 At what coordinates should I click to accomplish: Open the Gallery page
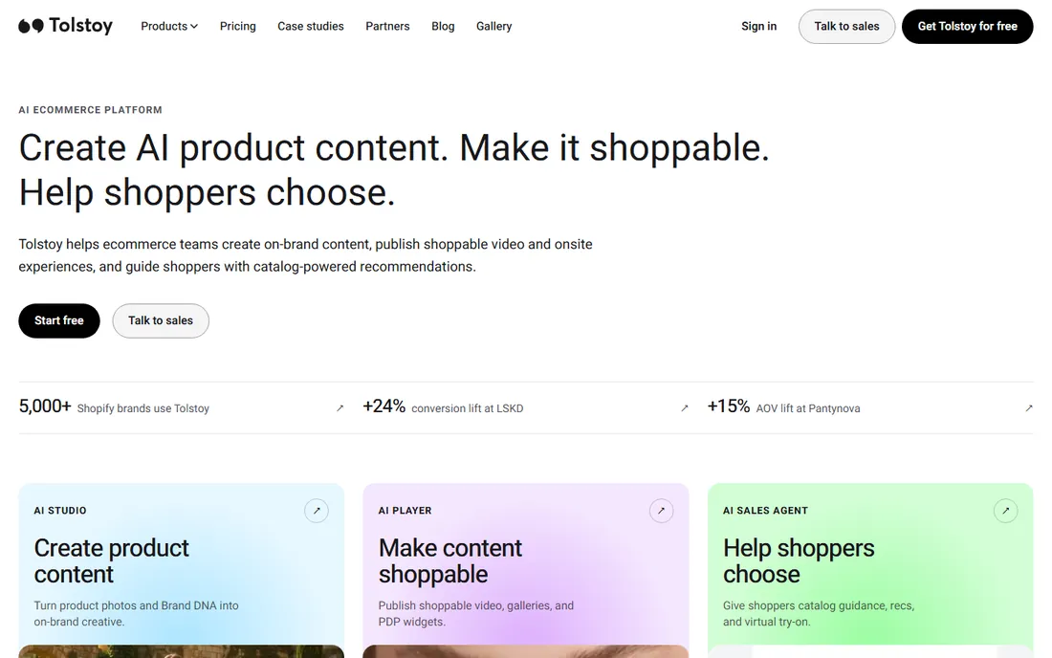(x=493, y=26)
